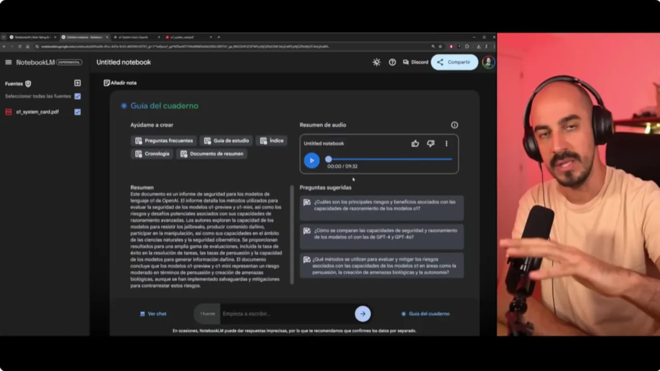Like the audio summary with thumbs up
Image resolution: width=660 pixels, height=371 pixels.
[415, 144]
